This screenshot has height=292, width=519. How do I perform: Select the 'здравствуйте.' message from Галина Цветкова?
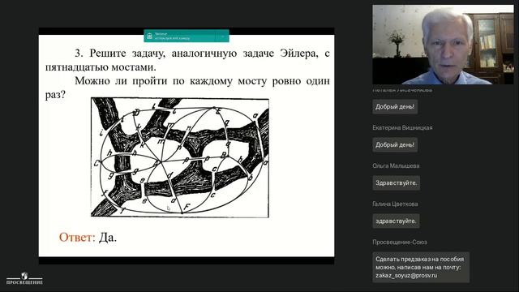coord(396,221)
